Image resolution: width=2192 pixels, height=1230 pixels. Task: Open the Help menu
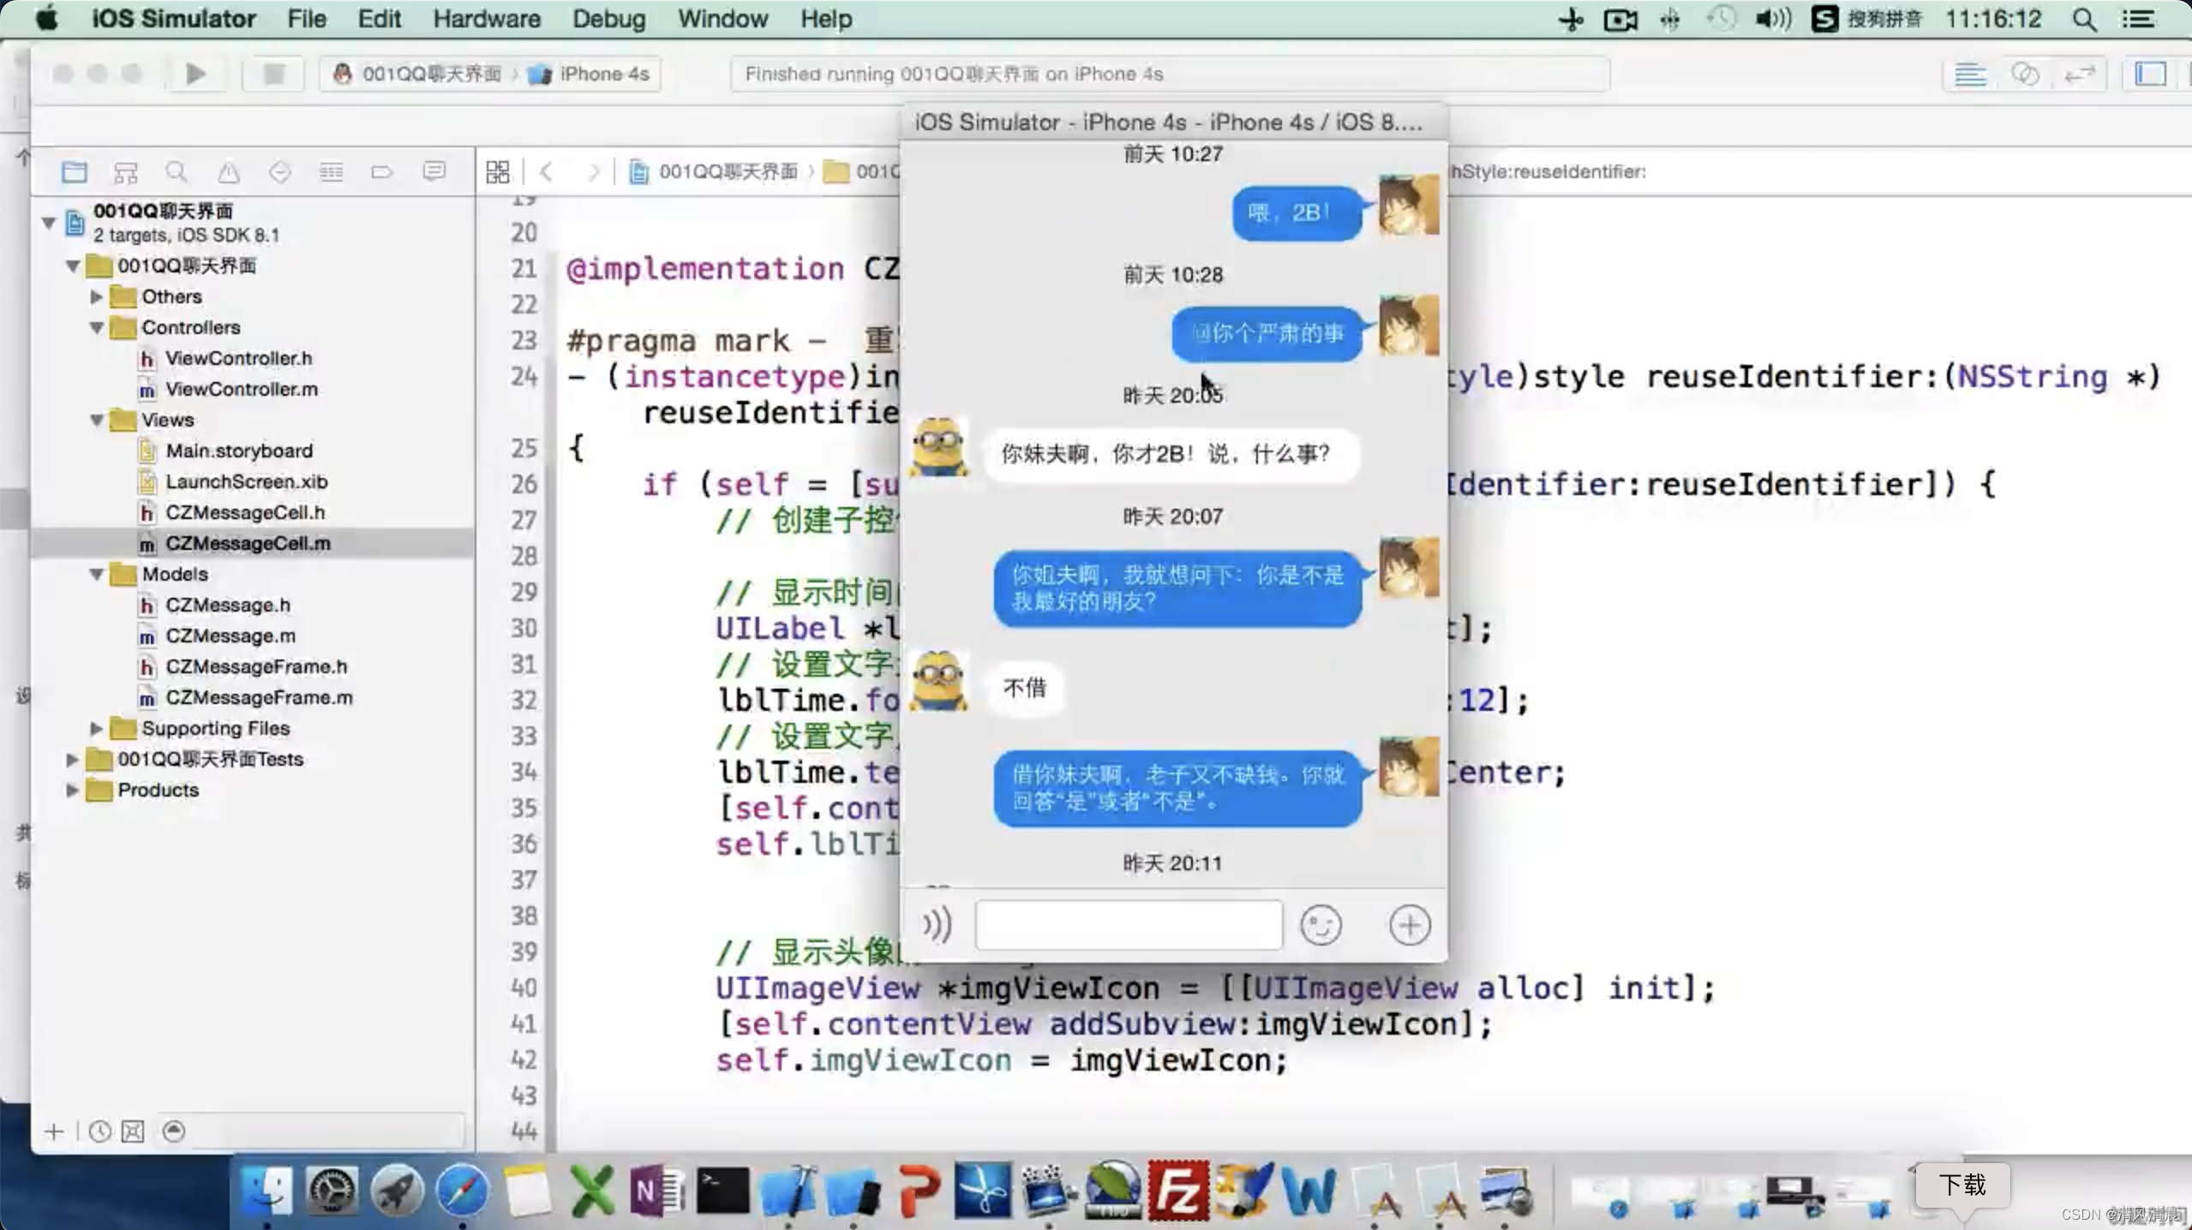pos(826,19)
